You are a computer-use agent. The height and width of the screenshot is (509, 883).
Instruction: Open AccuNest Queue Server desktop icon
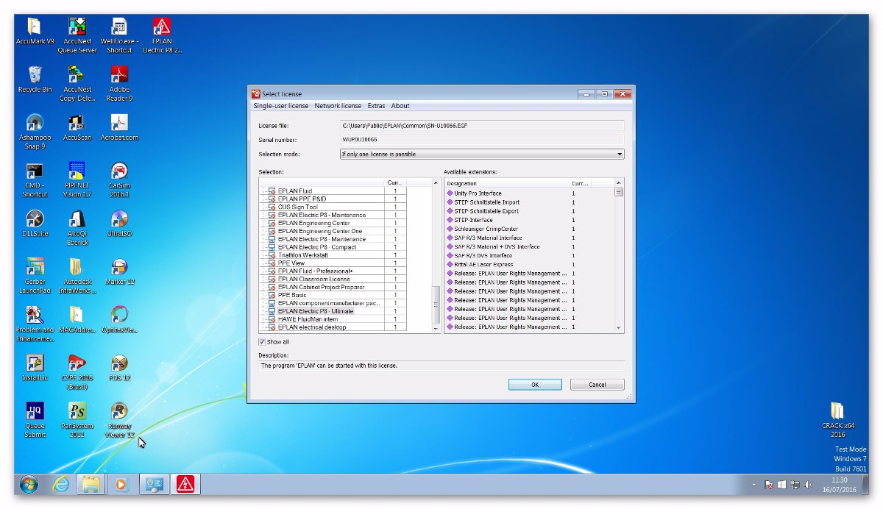[x=77, y=35]
